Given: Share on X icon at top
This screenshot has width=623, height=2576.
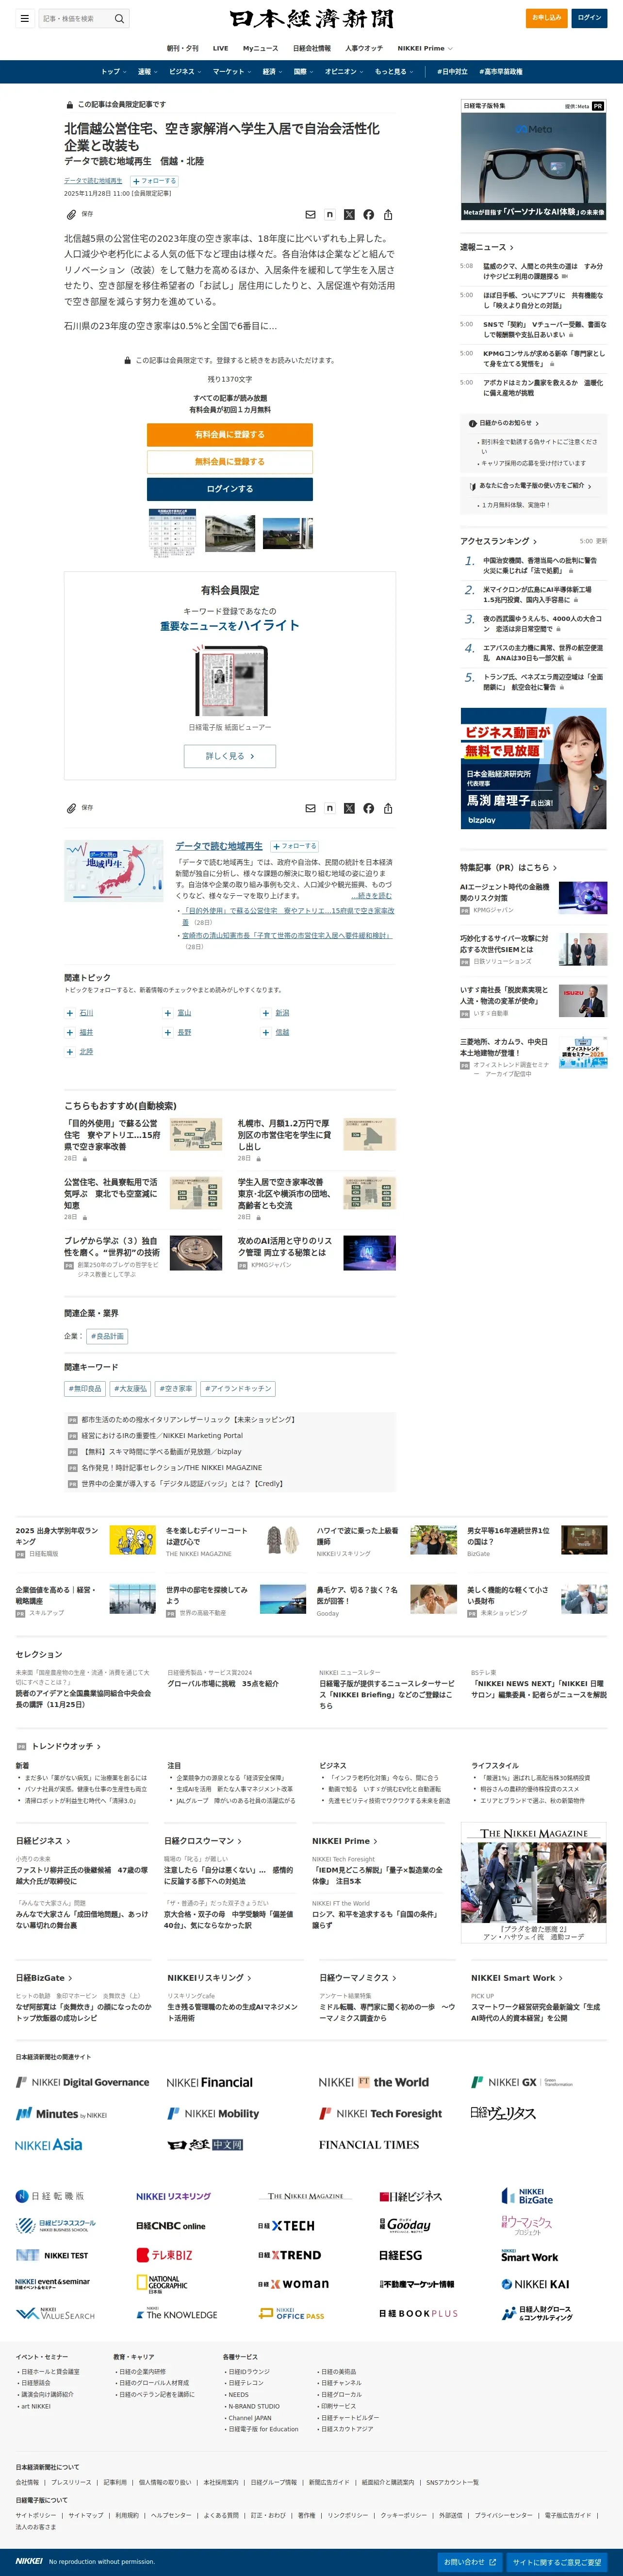Looking at the screenshot, I should pos(349,215).
